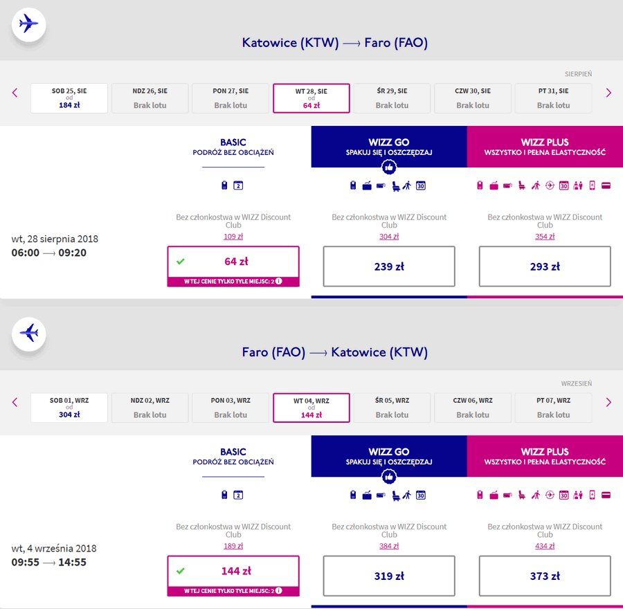
Task: Click 'Katowice (KTW) → Faro (FAO)' route title
Action: [x=335, y=42]
